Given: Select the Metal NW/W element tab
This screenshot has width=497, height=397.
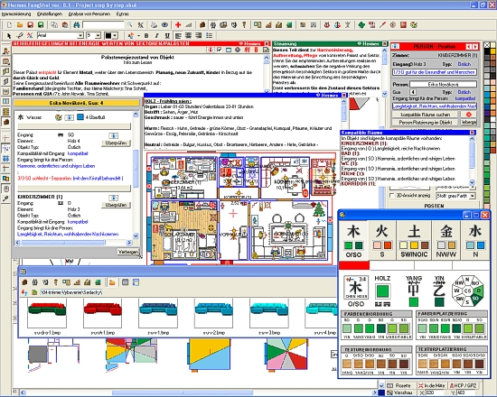Looking at the screenshot, I should click(x=446, y=240).
